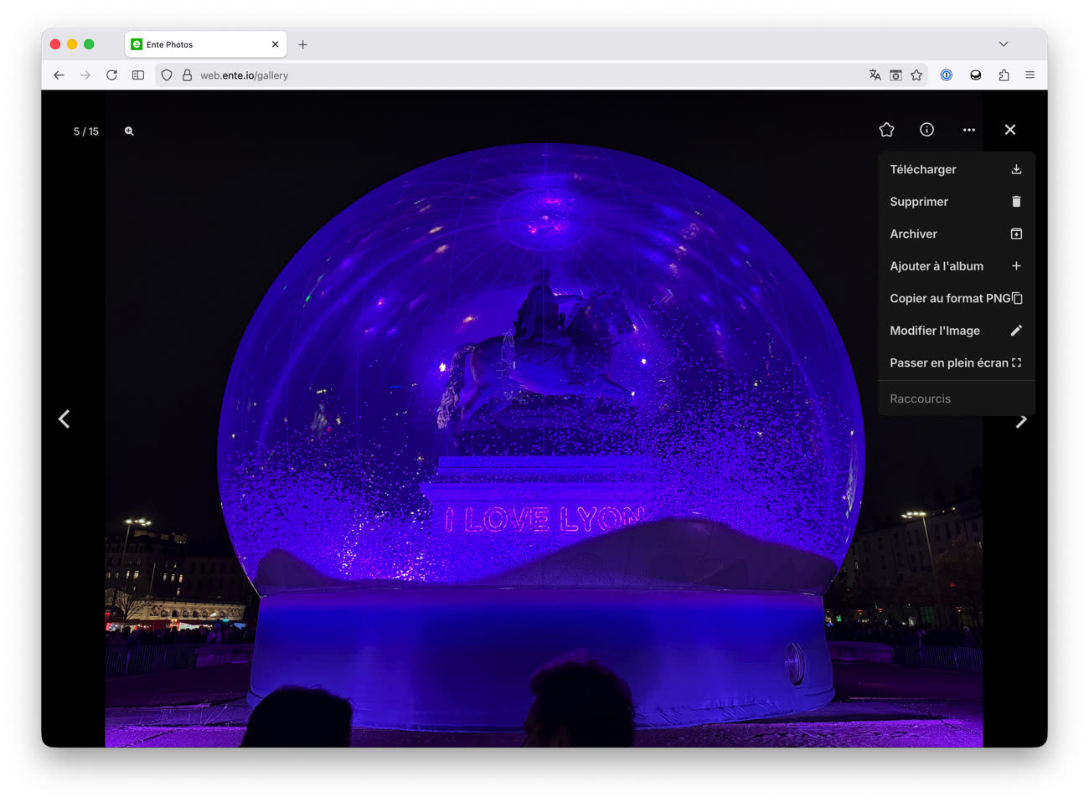Select Copier au format PNG
Viewport: 1089px width, 802px height.
pos(955,298)
